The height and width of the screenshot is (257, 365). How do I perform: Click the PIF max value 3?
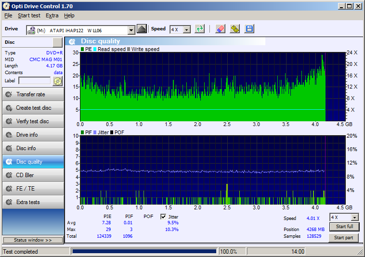(131, 230)
